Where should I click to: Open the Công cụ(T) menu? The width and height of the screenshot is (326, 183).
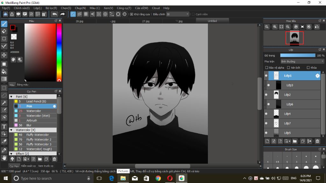124,8
